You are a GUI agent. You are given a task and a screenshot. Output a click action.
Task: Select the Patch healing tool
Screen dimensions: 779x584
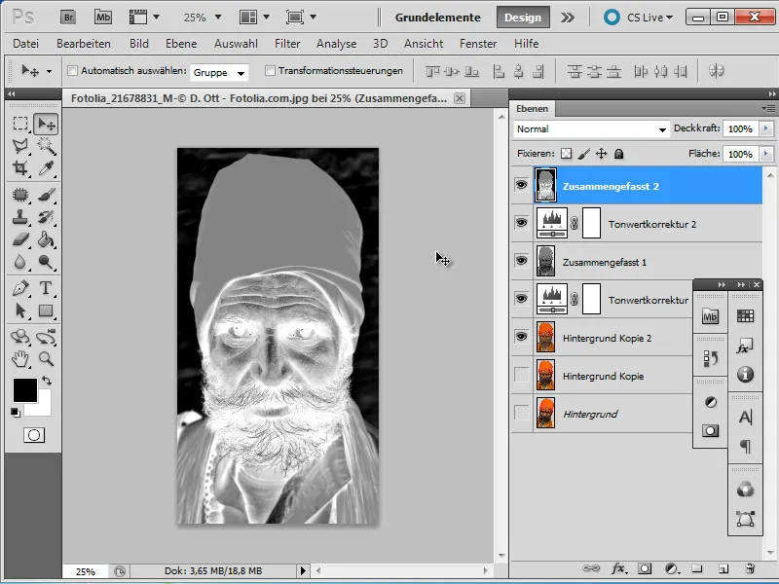coord(20,195)
